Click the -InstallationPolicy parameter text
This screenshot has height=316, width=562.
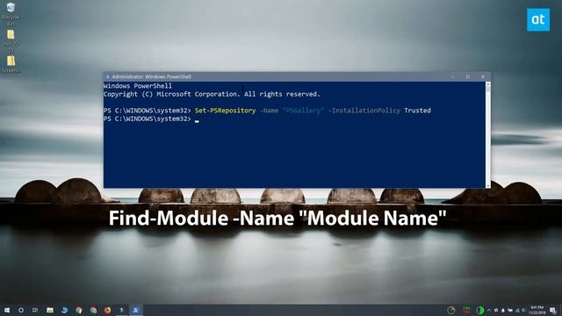[364, 111]
